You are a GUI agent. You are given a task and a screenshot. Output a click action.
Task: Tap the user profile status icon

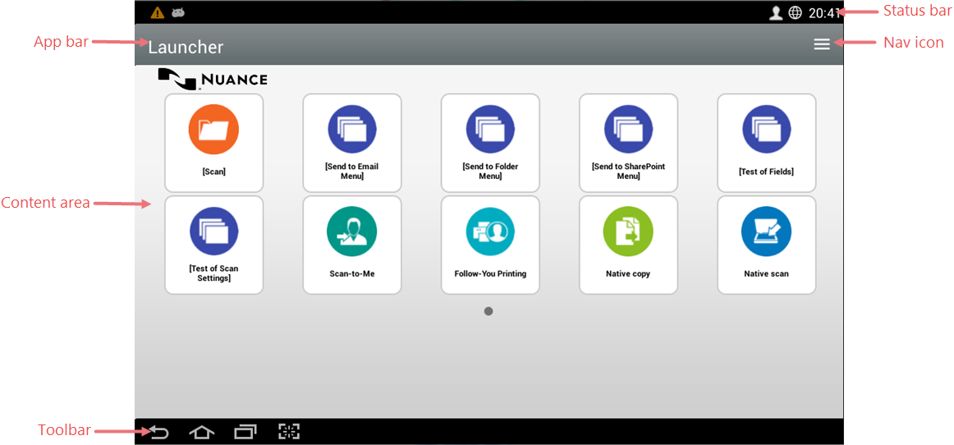775,12
